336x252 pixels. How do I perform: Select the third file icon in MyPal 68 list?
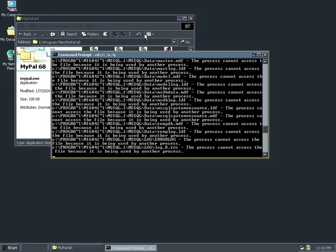point(143,49)
